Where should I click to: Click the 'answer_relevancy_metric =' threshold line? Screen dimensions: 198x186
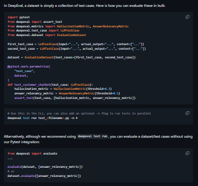67,93
